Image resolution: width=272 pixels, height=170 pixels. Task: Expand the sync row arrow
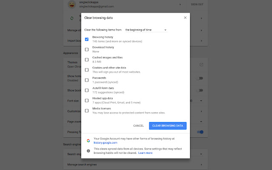click(x=201, y=18)
